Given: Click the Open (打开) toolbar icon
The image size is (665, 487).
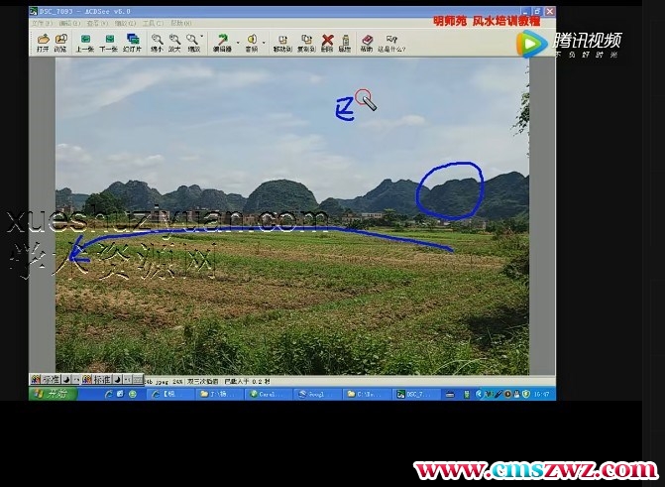Looking at the screenshot, I should point(43,42).
